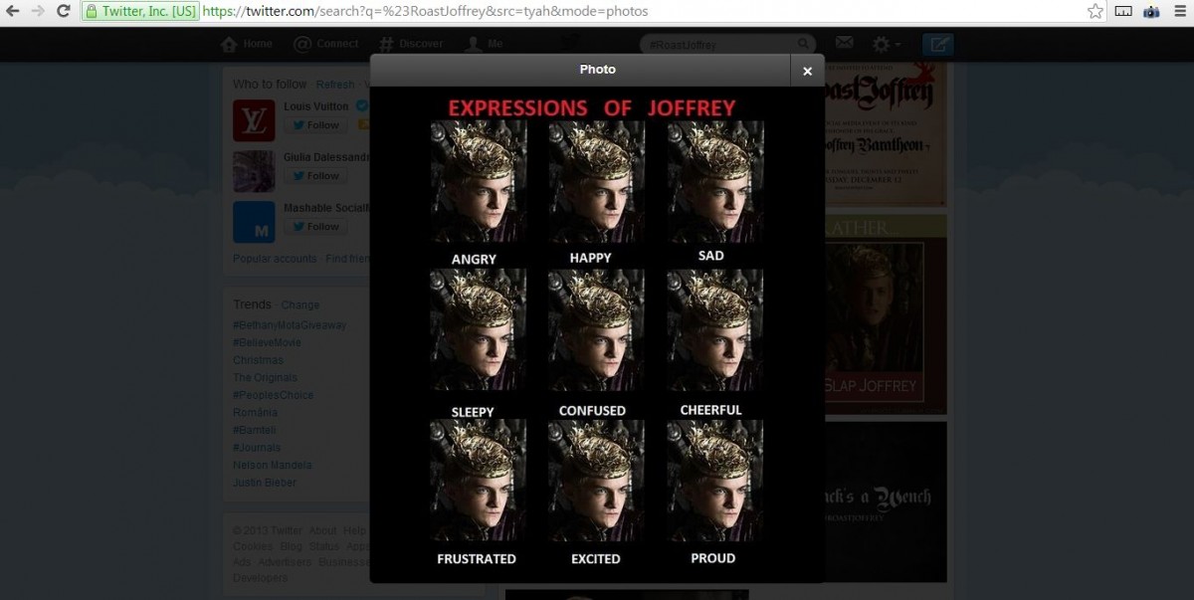Click the Help footer link
This screenshot has width=1194, height=600.
(355, 530)
